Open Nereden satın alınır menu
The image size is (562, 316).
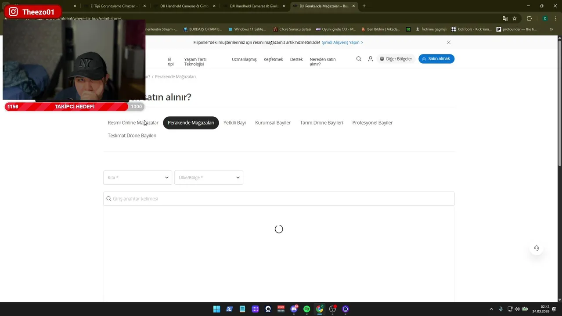coord(323,61)
